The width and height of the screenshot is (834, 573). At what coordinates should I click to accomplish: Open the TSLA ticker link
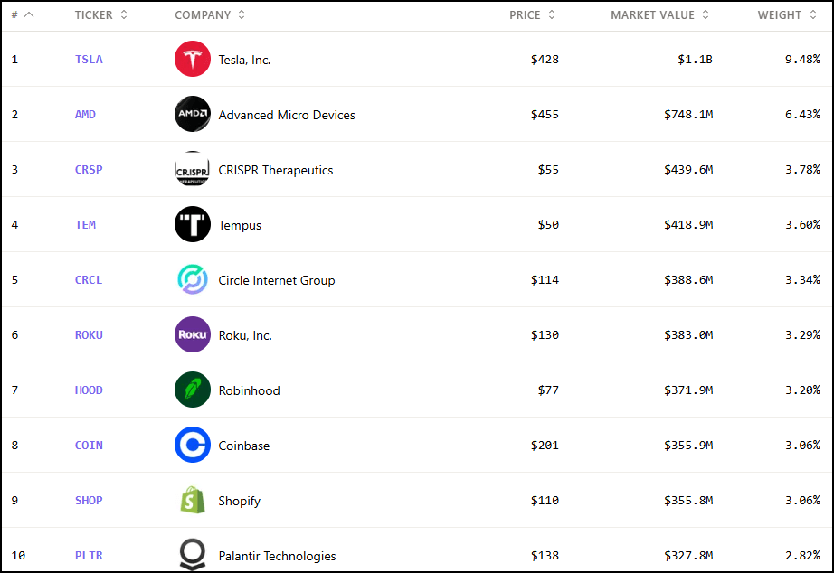coord(89,60)
